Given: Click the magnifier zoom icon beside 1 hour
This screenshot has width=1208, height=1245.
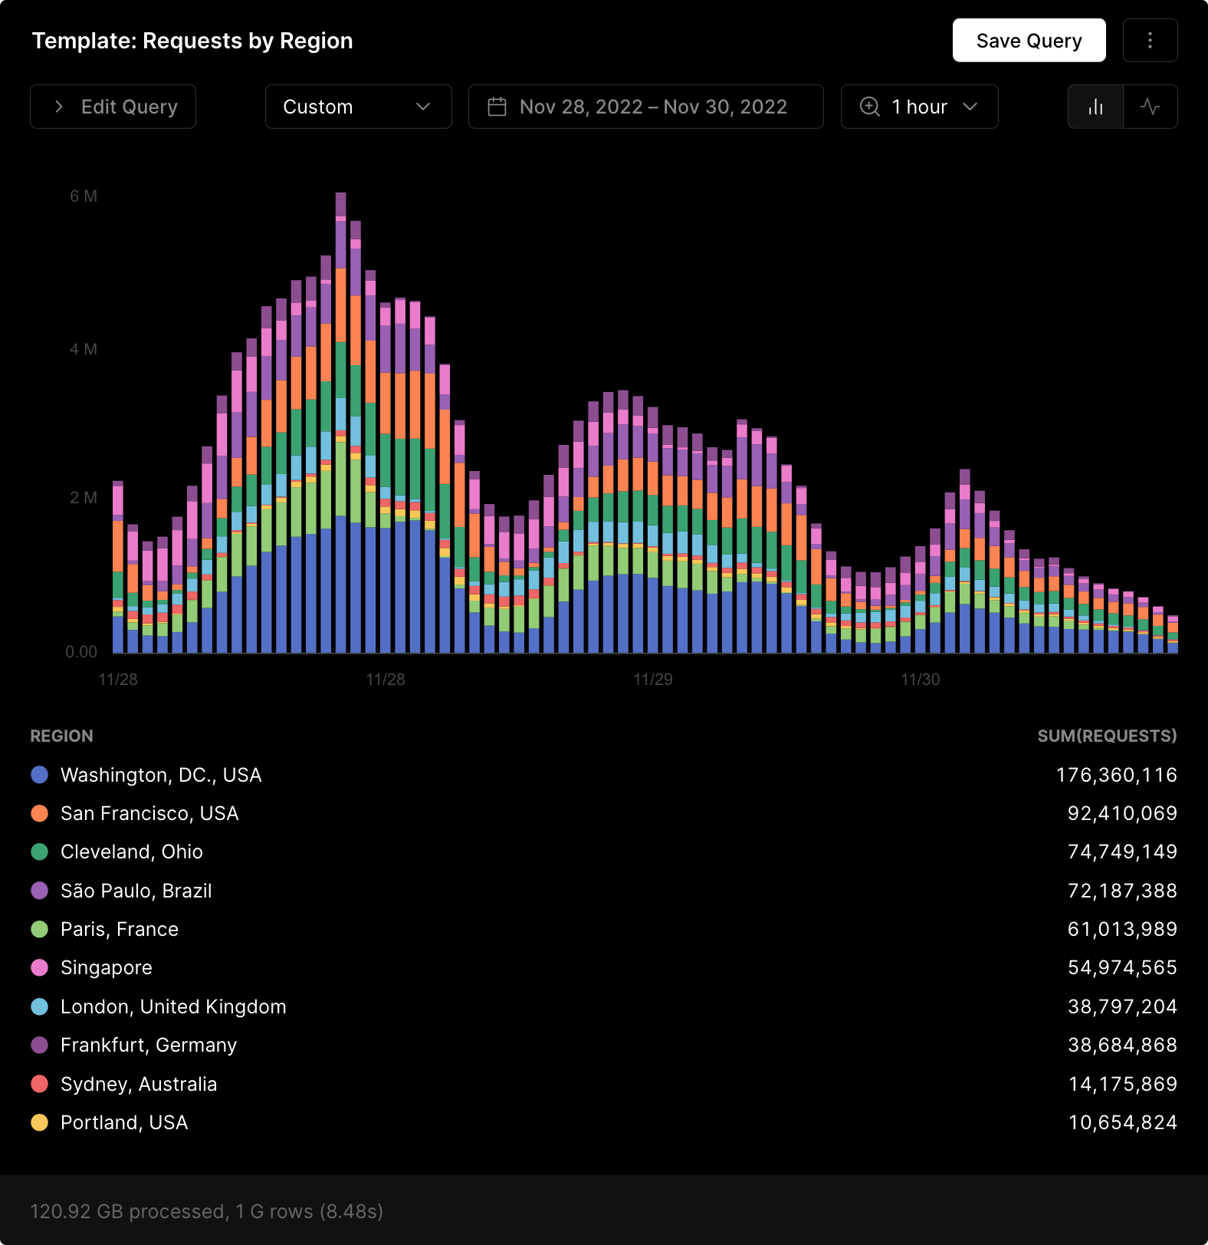Looking at the screenshot, I should click(870, 107).
